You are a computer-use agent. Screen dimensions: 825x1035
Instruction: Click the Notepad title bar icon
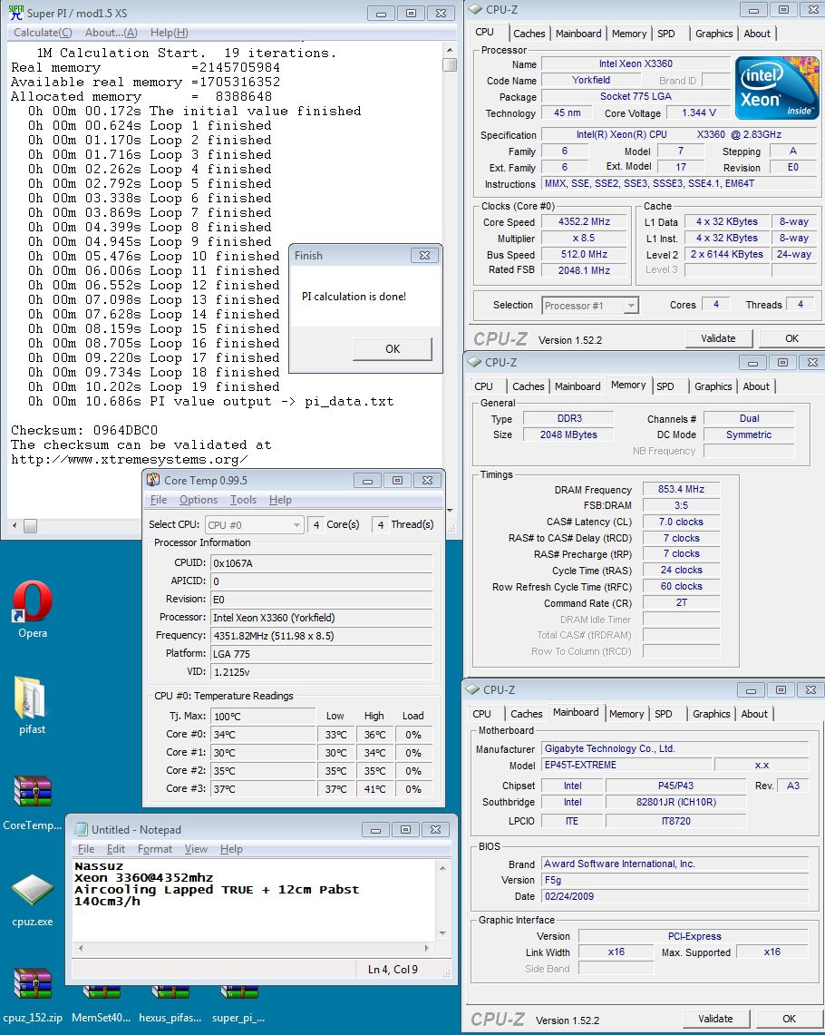coord(81,829)
